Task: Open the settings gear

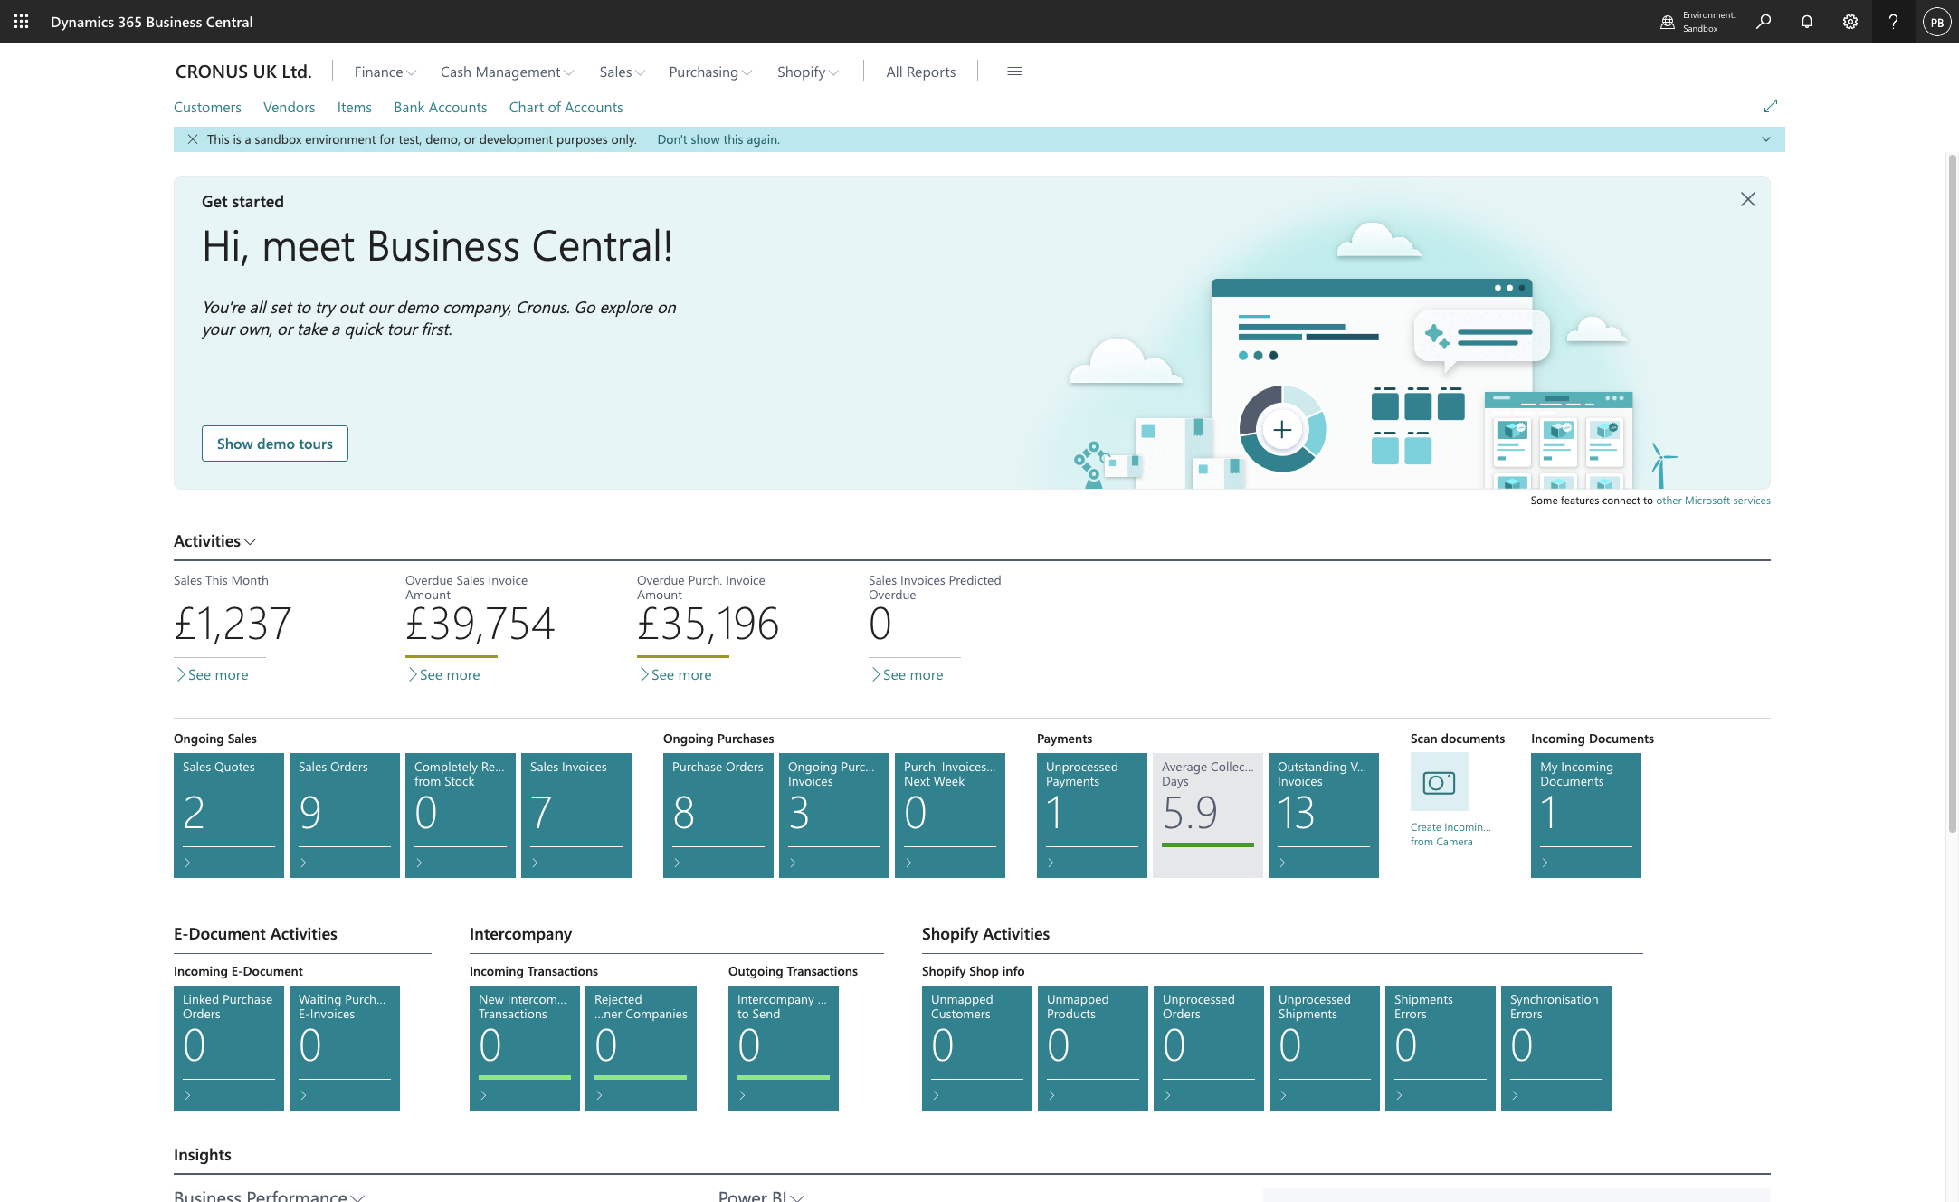Action: click(x=1850, y=22)
